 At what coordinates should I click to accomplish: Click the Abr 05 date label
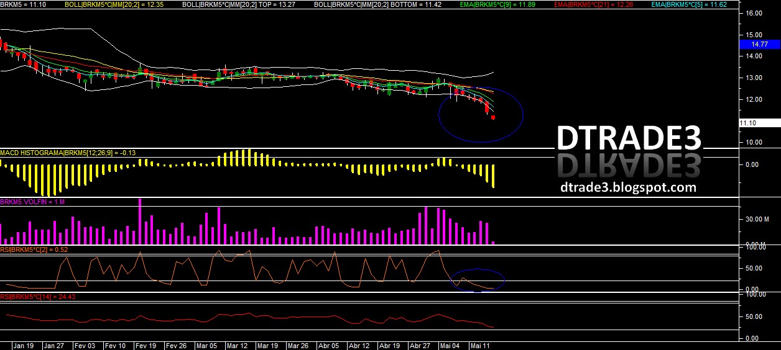point(328,345)
